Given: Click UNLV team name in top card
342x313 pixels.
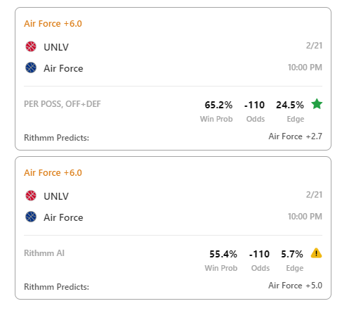Looking at the screenshot, I should pyautogui.click(x=56, y=47).
